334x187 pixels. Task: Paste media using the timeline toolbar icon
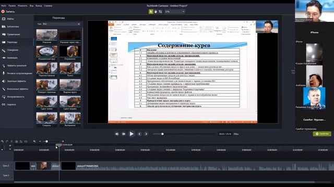(x=21, y=141)
